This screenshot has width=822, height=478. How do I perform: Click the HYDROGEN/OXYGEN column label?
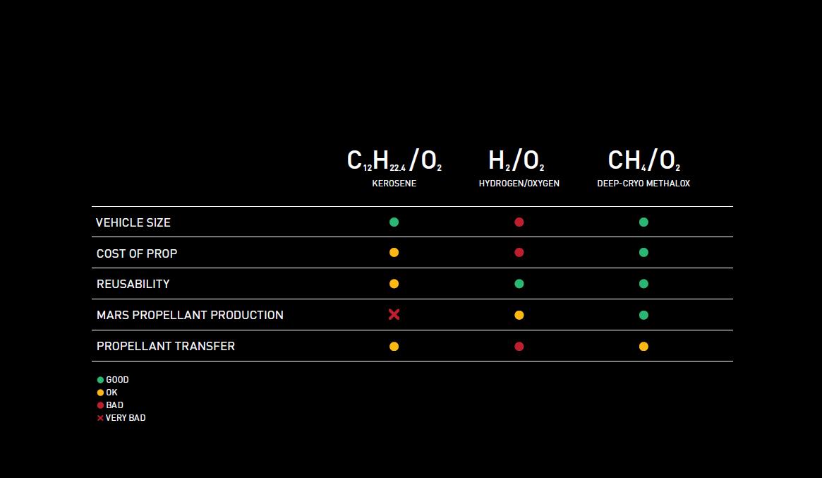click(519, 184)
